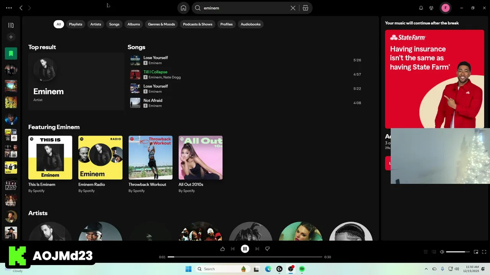This screenshot has width=490, height=275.
Task: Select the Profiles filter chip
Action: tap(226, 24)
